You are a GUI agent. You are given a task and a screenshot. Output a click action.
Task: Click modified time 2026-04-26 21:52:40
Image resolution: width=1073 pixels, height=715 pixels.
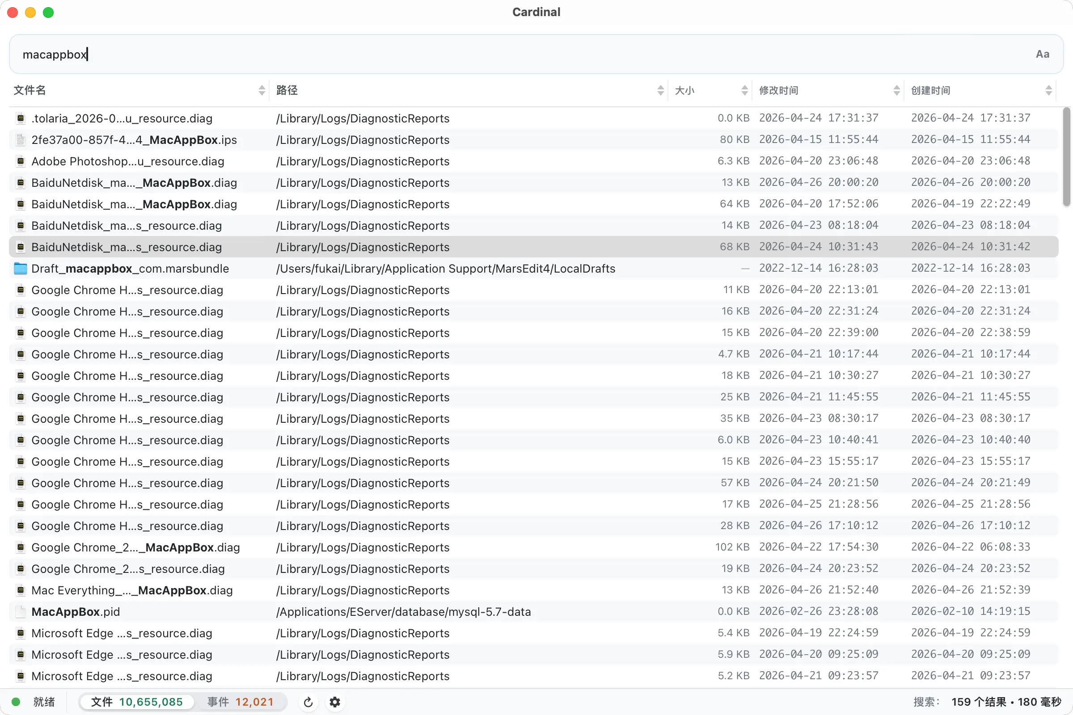click(x=819, y=590)
